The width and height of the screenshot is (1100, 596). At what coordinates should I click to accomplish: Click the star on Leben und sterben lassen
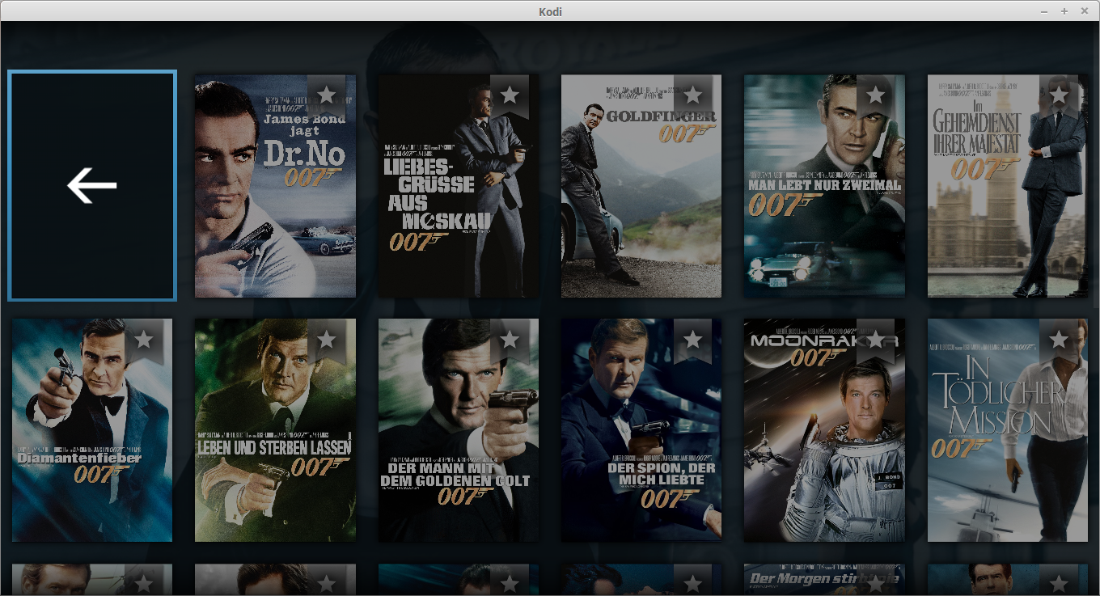pos(326,339)
